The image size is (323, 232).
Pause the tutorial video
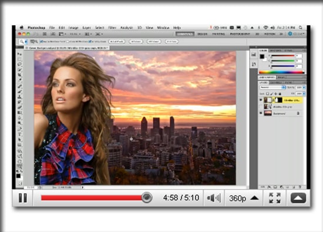[x=23, y=198]
